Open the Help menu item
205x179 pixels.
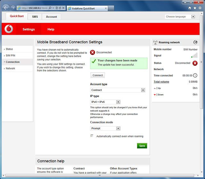[x=51, y=29]
